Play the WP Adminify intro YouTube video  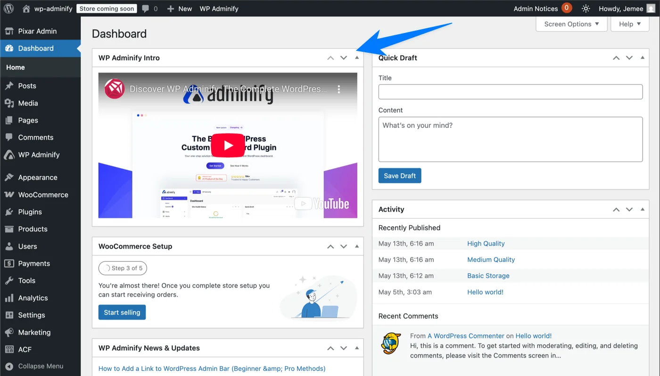(228, 145)
